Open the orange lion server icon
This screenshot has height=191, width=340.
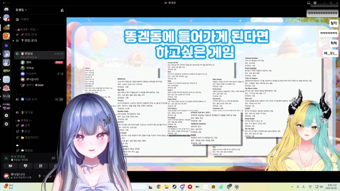pyautogui.click(x=6, y=36)
